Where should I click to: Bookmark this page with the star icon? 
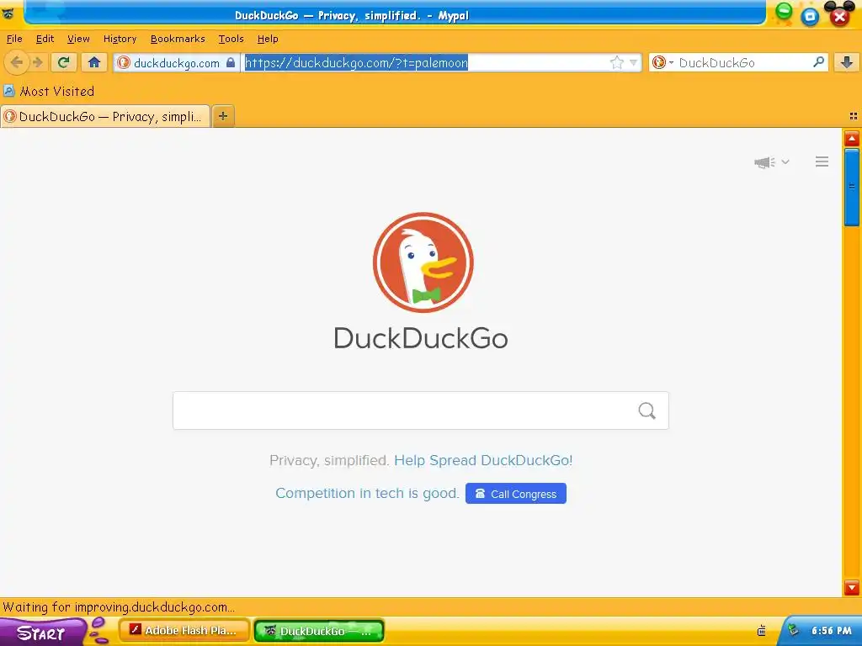pos(617,62)
